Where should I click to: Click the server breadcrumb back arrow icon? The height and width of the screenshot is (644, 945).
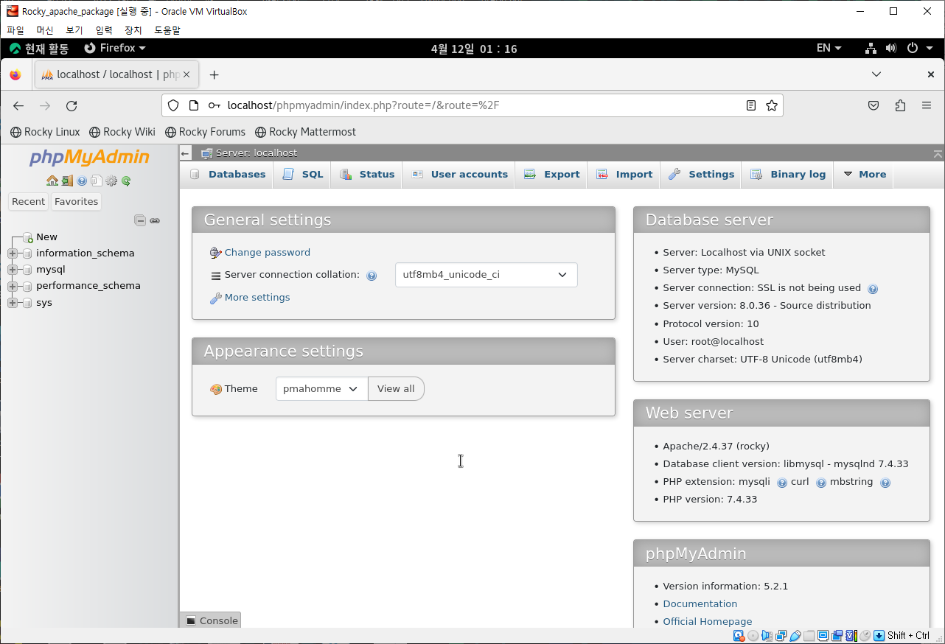[x=186, y=153]
